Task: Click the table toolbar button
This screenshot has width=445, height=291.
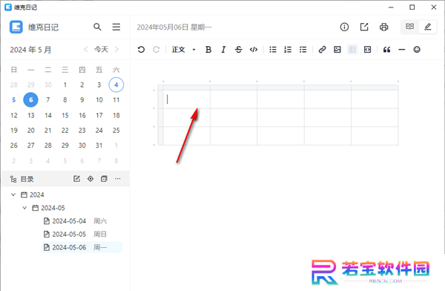Action: point(352,50)
